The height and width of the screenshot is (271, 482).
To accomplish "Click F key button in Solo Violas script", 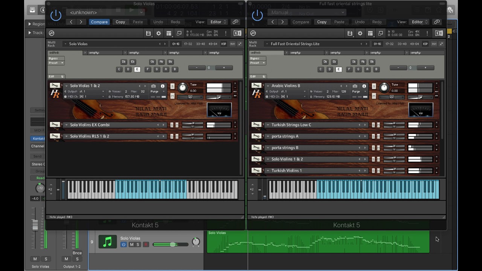I will (148, 69).
